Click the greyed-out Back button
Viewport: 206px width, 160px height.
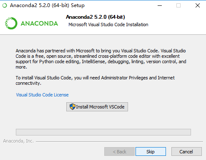pos(119,152)
